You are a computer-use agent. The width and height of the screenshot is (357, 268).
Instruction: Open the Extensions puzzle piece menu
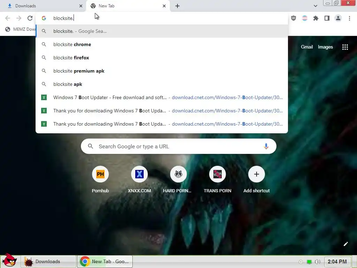tap(316, 18)
